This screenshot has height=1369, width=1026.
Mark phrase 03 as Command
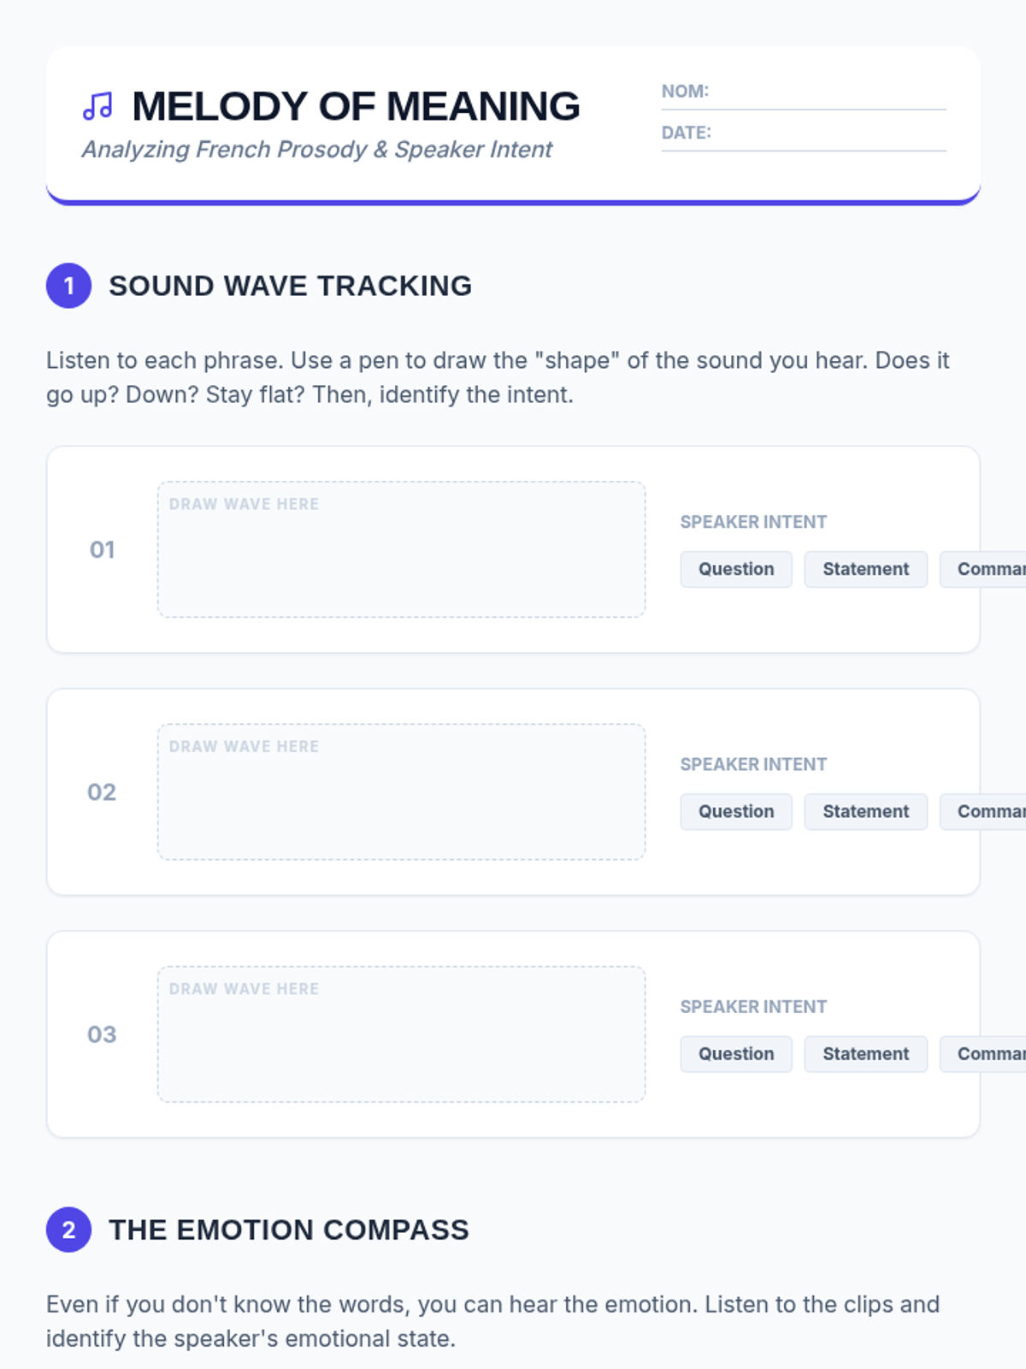982,1054
